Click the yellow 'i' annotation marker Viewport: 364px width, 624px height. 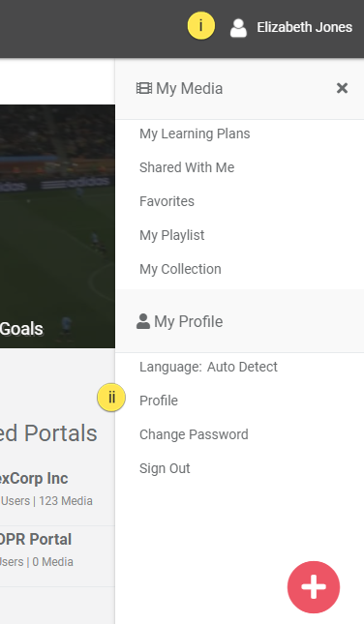[201, 26]
